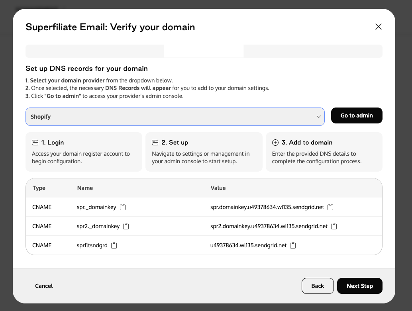Copy the spr._domainkey name

(x=123, y=207)
